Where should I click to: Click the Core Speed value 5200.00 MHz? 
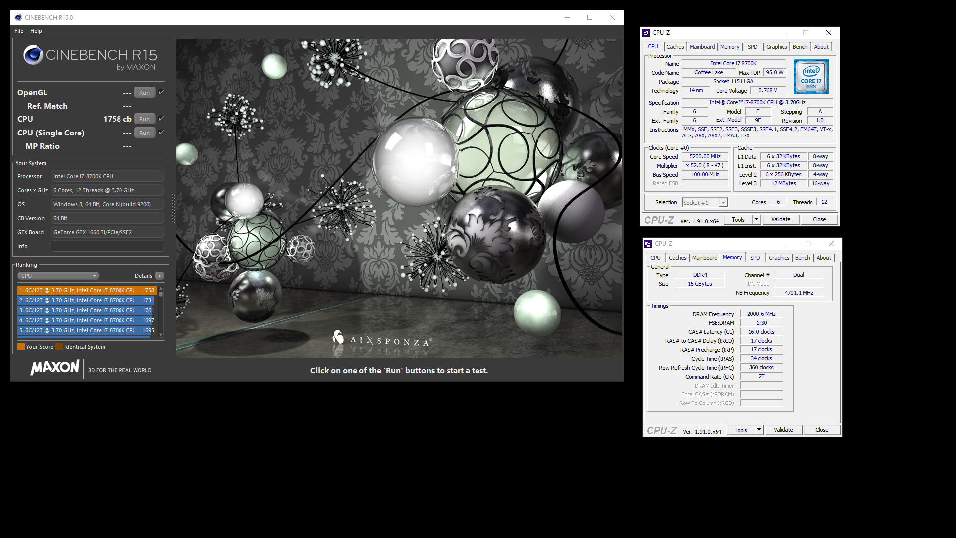(x=705, y=156)
